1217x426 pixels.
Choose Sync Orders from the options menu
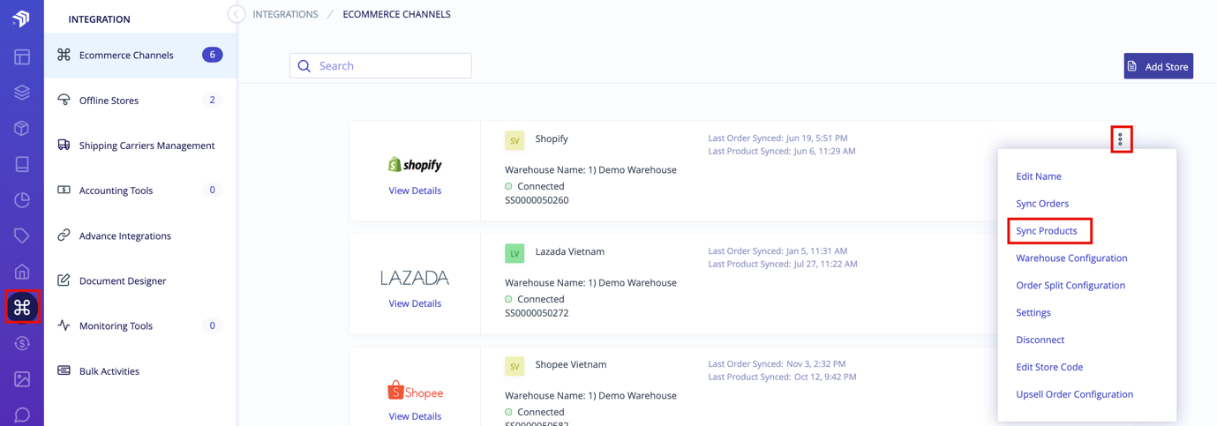[1042, 204]
